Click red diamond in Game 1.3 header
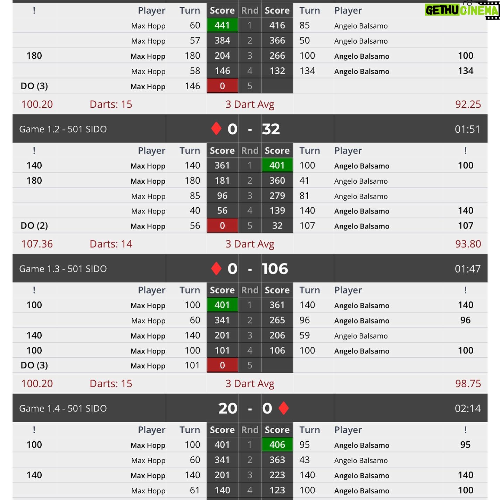500x500 pixels. click(216, 268)
